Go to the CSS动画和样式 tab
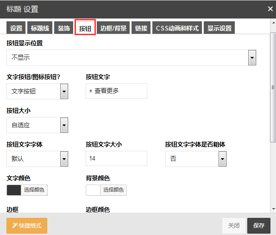This screenshot has height=235, width=276. click(177, 28)
